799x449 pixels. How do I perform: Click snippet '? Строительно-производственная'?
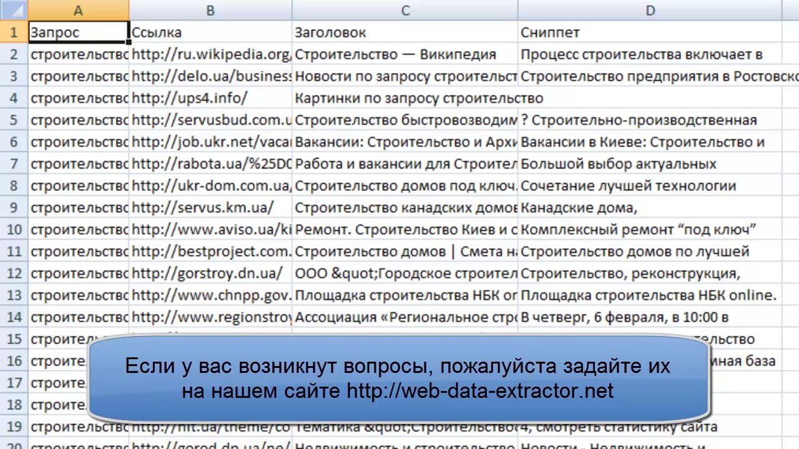point(650,120)
